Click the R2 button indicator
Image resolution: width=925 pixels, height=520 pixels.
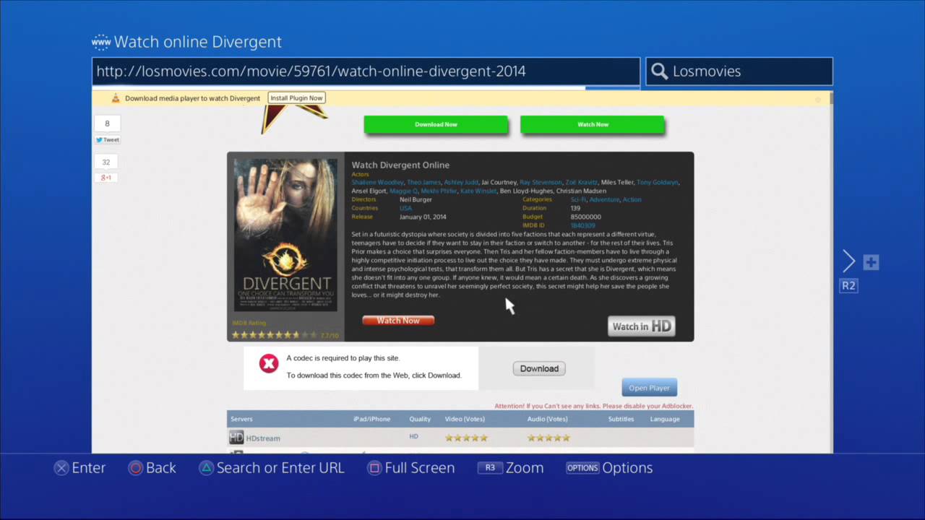(848, 286)
